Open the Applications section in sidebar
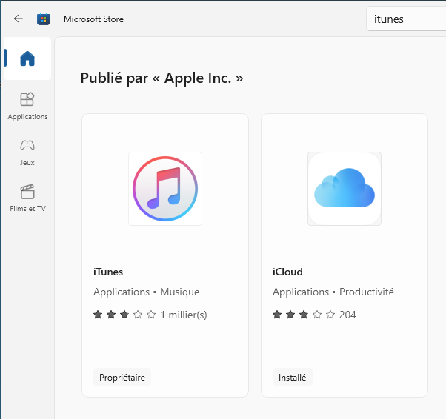This screenshot has width=446, height=419. (27, 107)
